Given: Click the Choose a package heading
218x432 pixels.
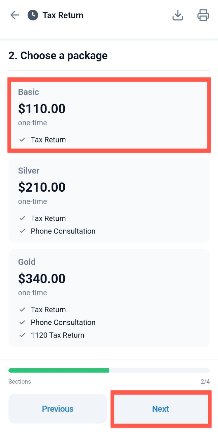Looking at the screenshot, I should [x=58, y=56].
